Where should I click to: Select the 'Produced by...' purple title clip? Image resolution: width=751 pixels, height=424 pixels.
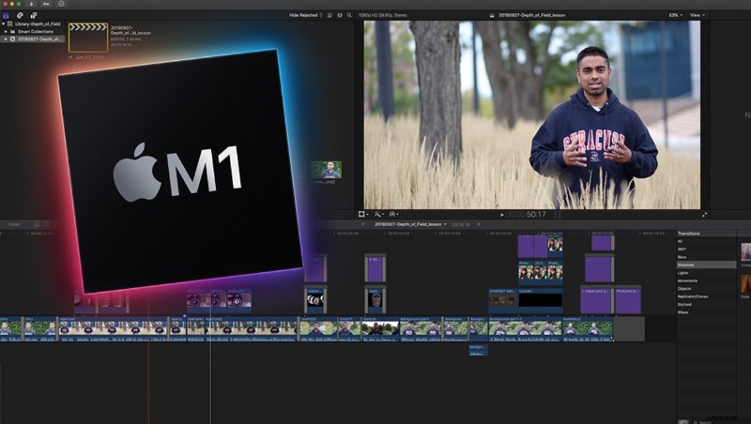point(628,300)
